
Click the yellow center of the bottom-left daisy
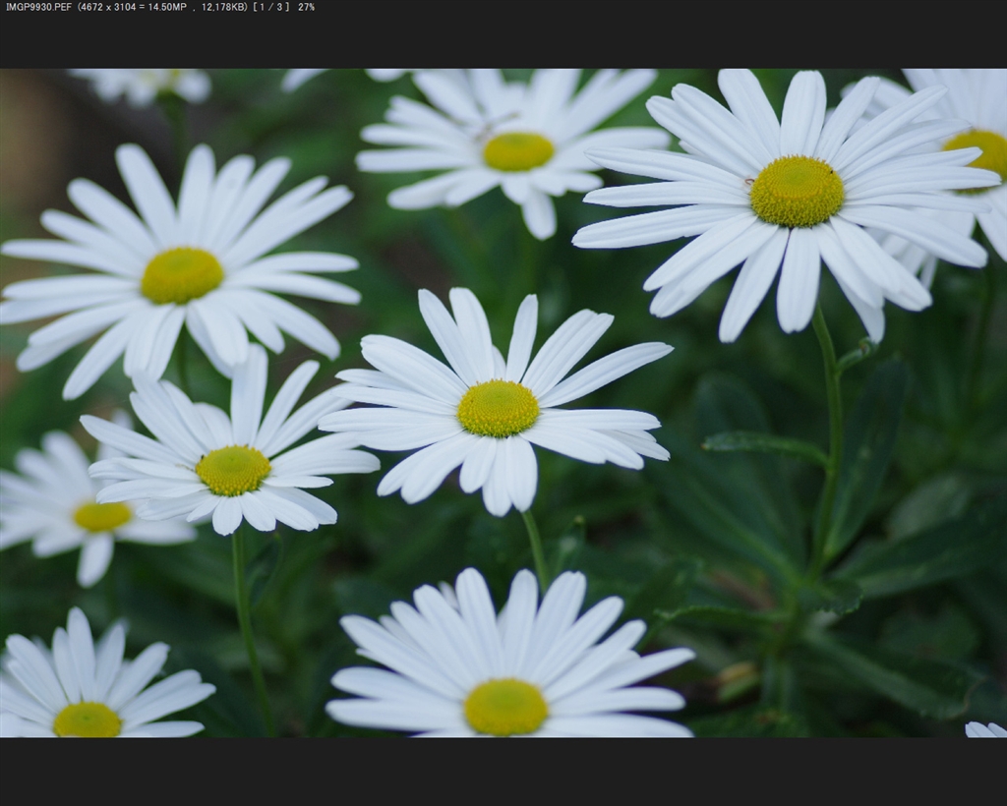coord(88,720)
